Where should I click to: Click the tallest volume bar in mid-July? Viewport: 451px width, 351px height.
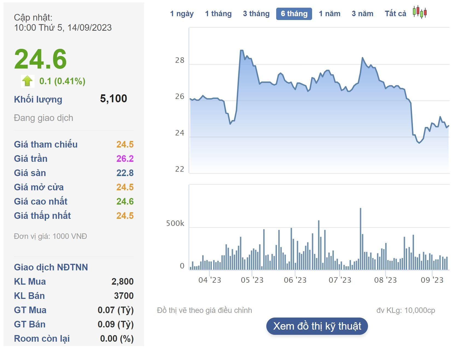point(361,239)
